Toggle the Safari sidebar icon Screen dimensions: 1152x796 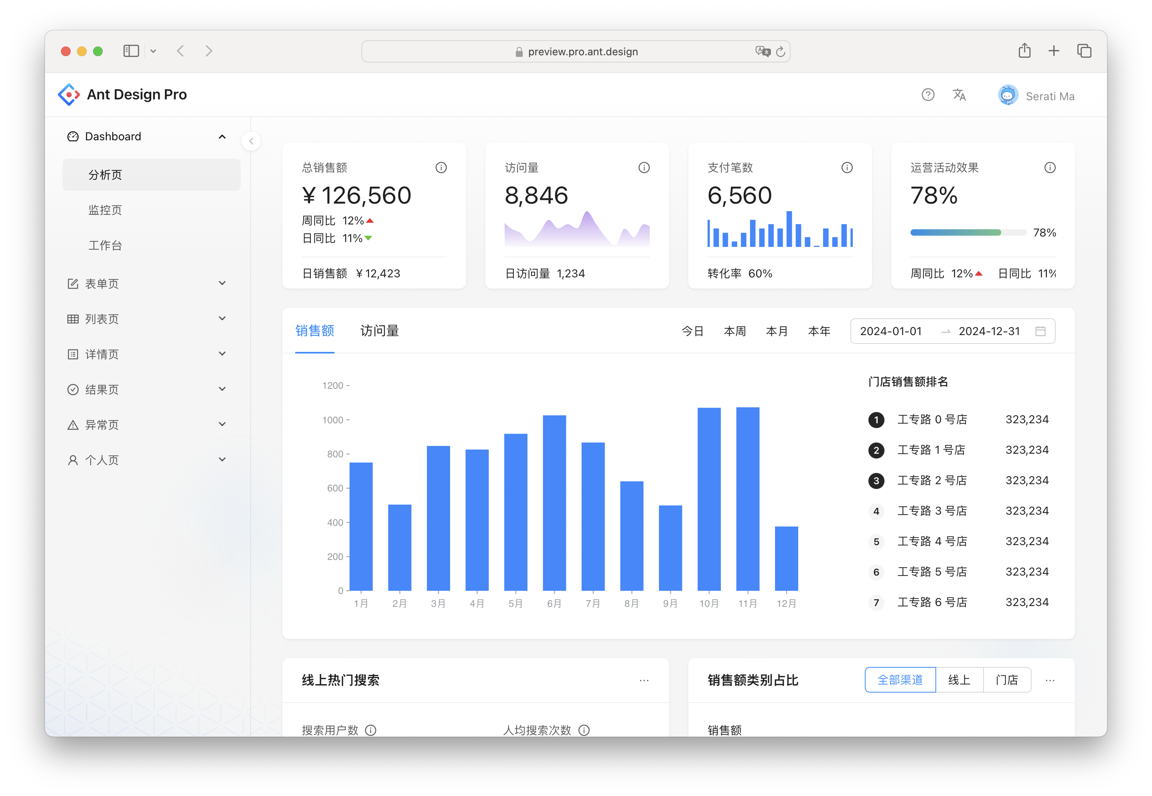(131, 51)
